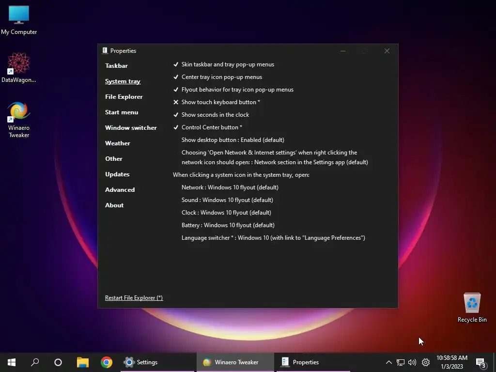496x372 pixels.
Task: Change the Open Network & Internet settings target option
Action: [275, 157]
